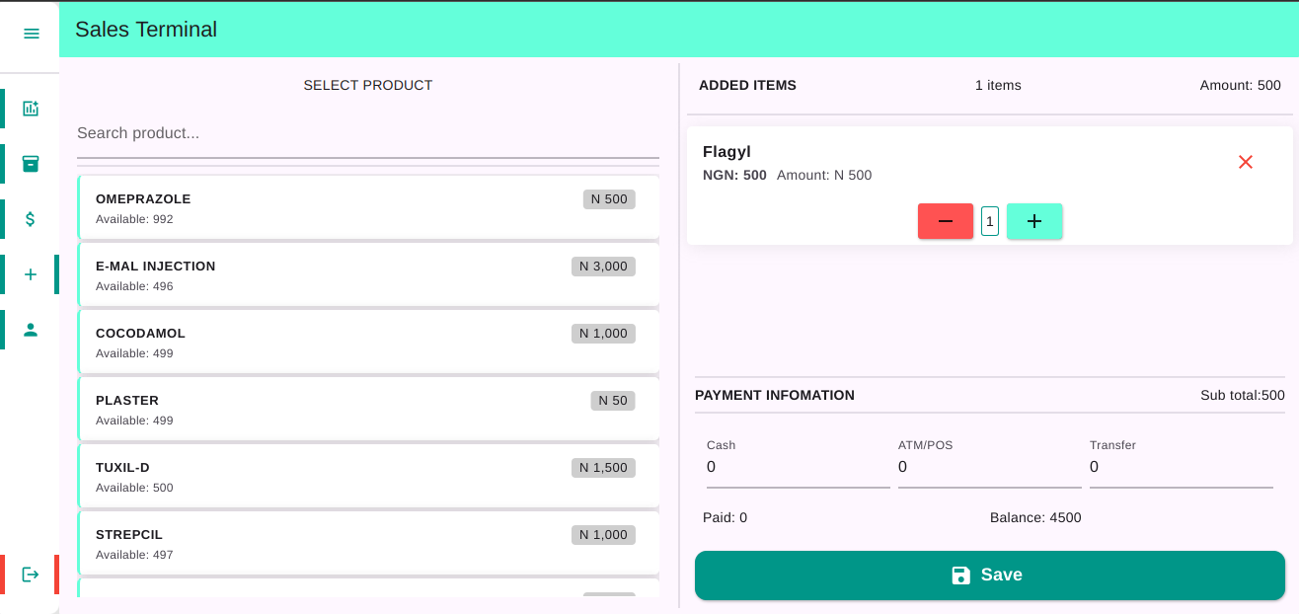This screenshot has height=614, width=1299.
Task: Open the hamburger menu icon
Action: 31,34
